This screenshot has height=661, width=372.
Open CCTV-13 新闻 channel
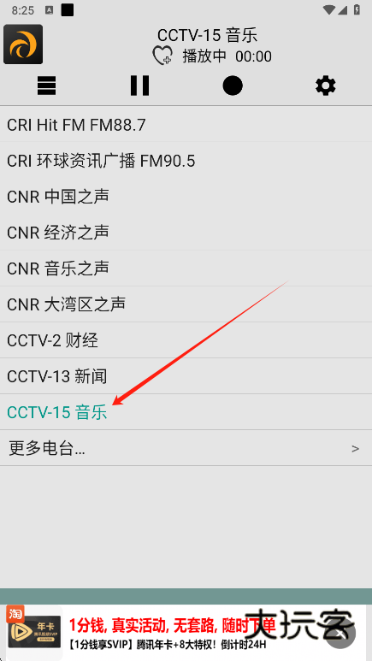[x=186, y=376]
